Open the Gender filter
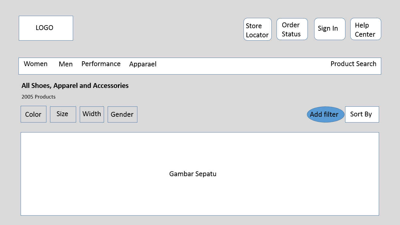Image resolution: width=400 pixels, height=225 pixels. point(122,114)
